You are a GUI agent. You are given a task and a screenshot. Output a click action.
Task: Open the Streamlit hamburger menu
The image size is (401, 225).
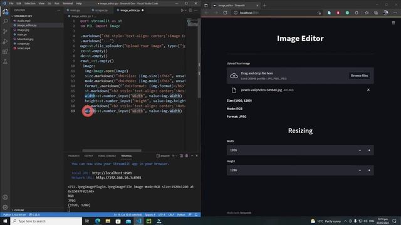tap(393, 22)
